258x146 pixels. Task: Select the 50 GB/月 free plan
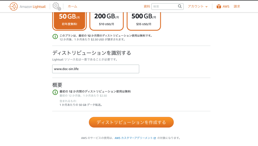tap(70, 21)
